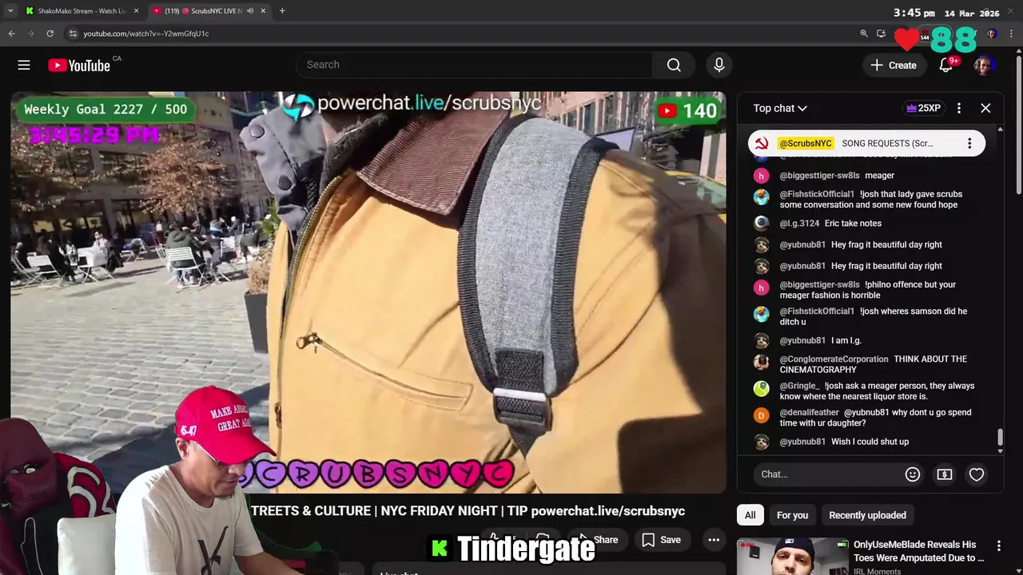
Task: Go to the YouTube home logo
Action: pyautogui.click(x=78, y=65)
